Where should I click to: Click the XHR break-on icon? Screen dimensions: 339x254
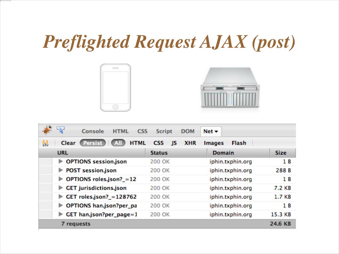click(45, 143)
